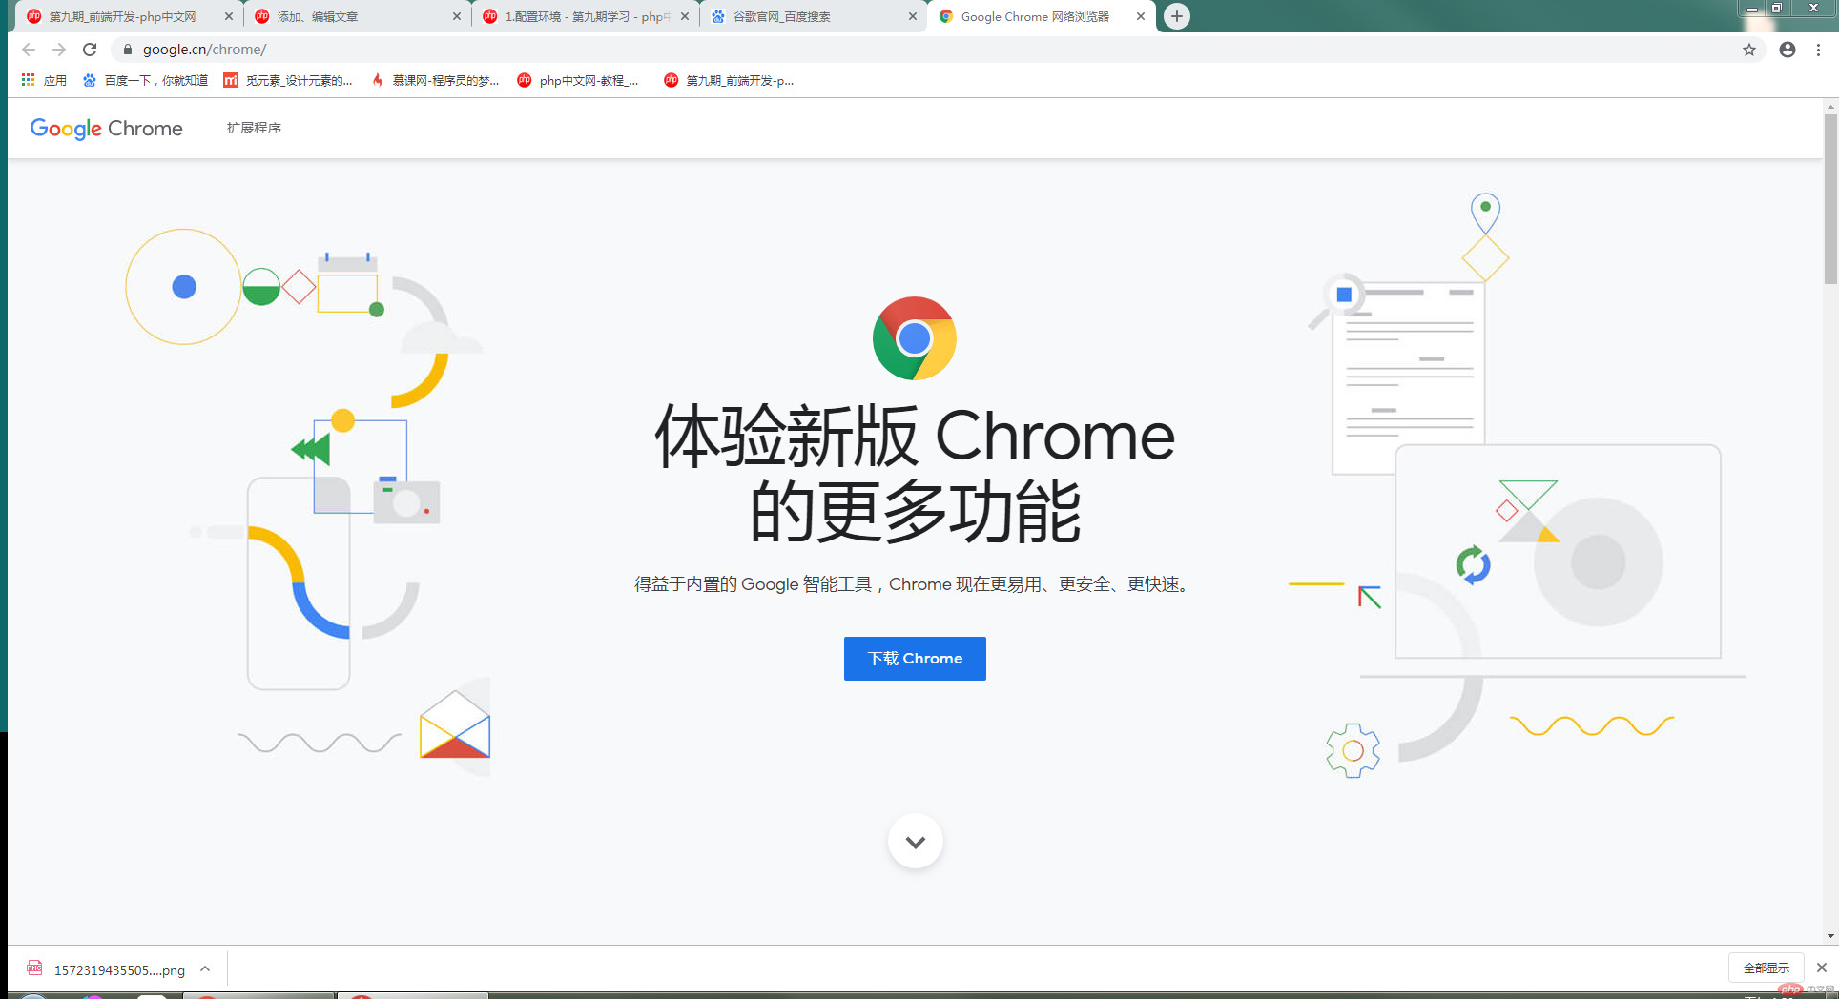Open a new tab with plus button
Screen dimensions: 1839x999
(1177, 16)
